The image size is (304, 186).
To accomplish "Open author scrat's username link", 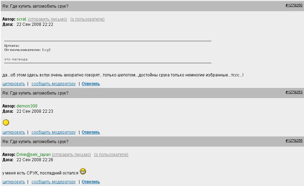I will [21, 19].
